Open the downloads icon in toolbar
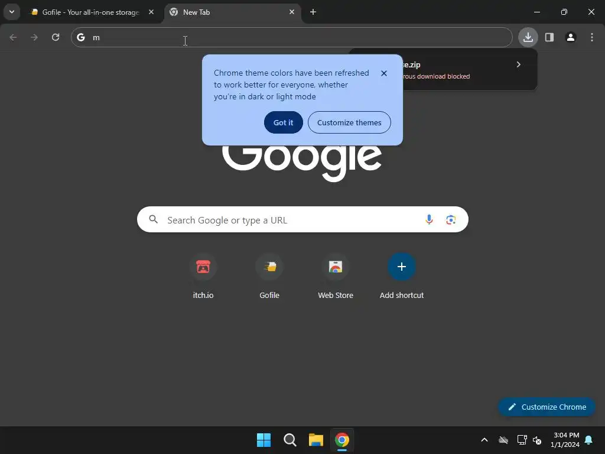Screen dimensions: 605x454 tap(528, 37)
